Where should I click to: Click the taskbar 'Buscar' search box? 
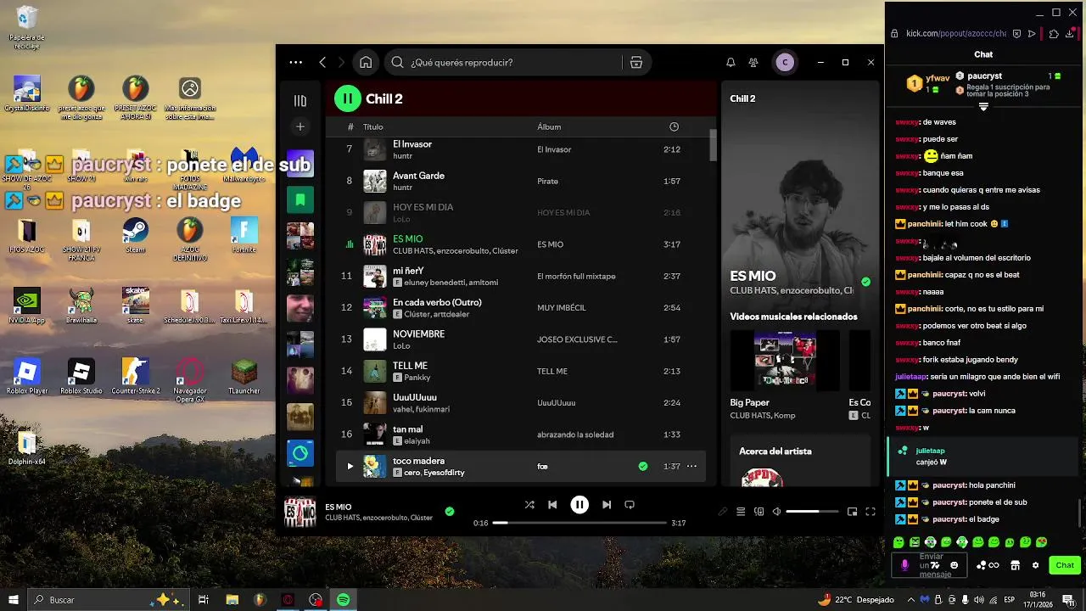coord(110,600)
